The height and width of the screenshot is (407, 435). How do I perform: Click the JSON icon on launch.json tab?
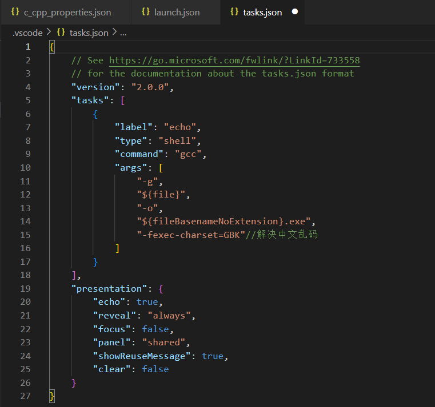(145, 11)
